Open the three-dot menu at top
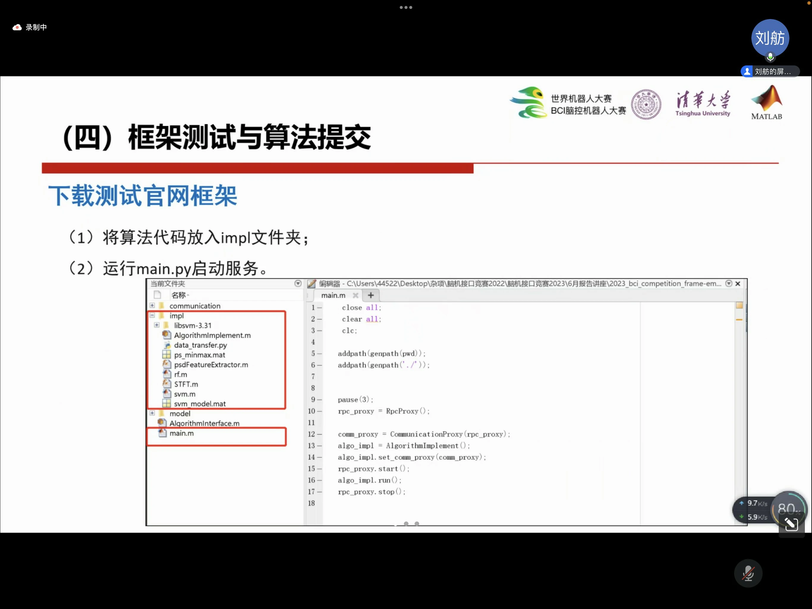Image resolution: width=812 pixels, height=609 pixels. click(406, 7)
